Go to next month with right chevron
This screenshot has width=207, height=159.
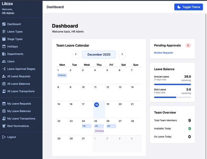pyautogui.click(x=122, y=55)
